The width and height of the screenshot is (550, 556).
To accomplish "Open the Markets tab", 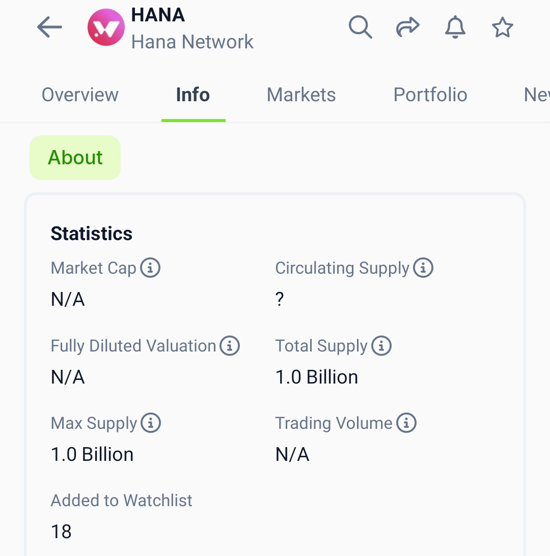I will coord(301,95).
